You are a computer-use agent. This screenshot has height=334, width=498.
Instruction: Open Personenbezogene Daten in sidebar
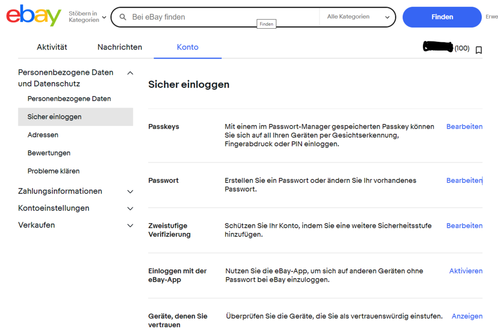(x=69, y=99)
